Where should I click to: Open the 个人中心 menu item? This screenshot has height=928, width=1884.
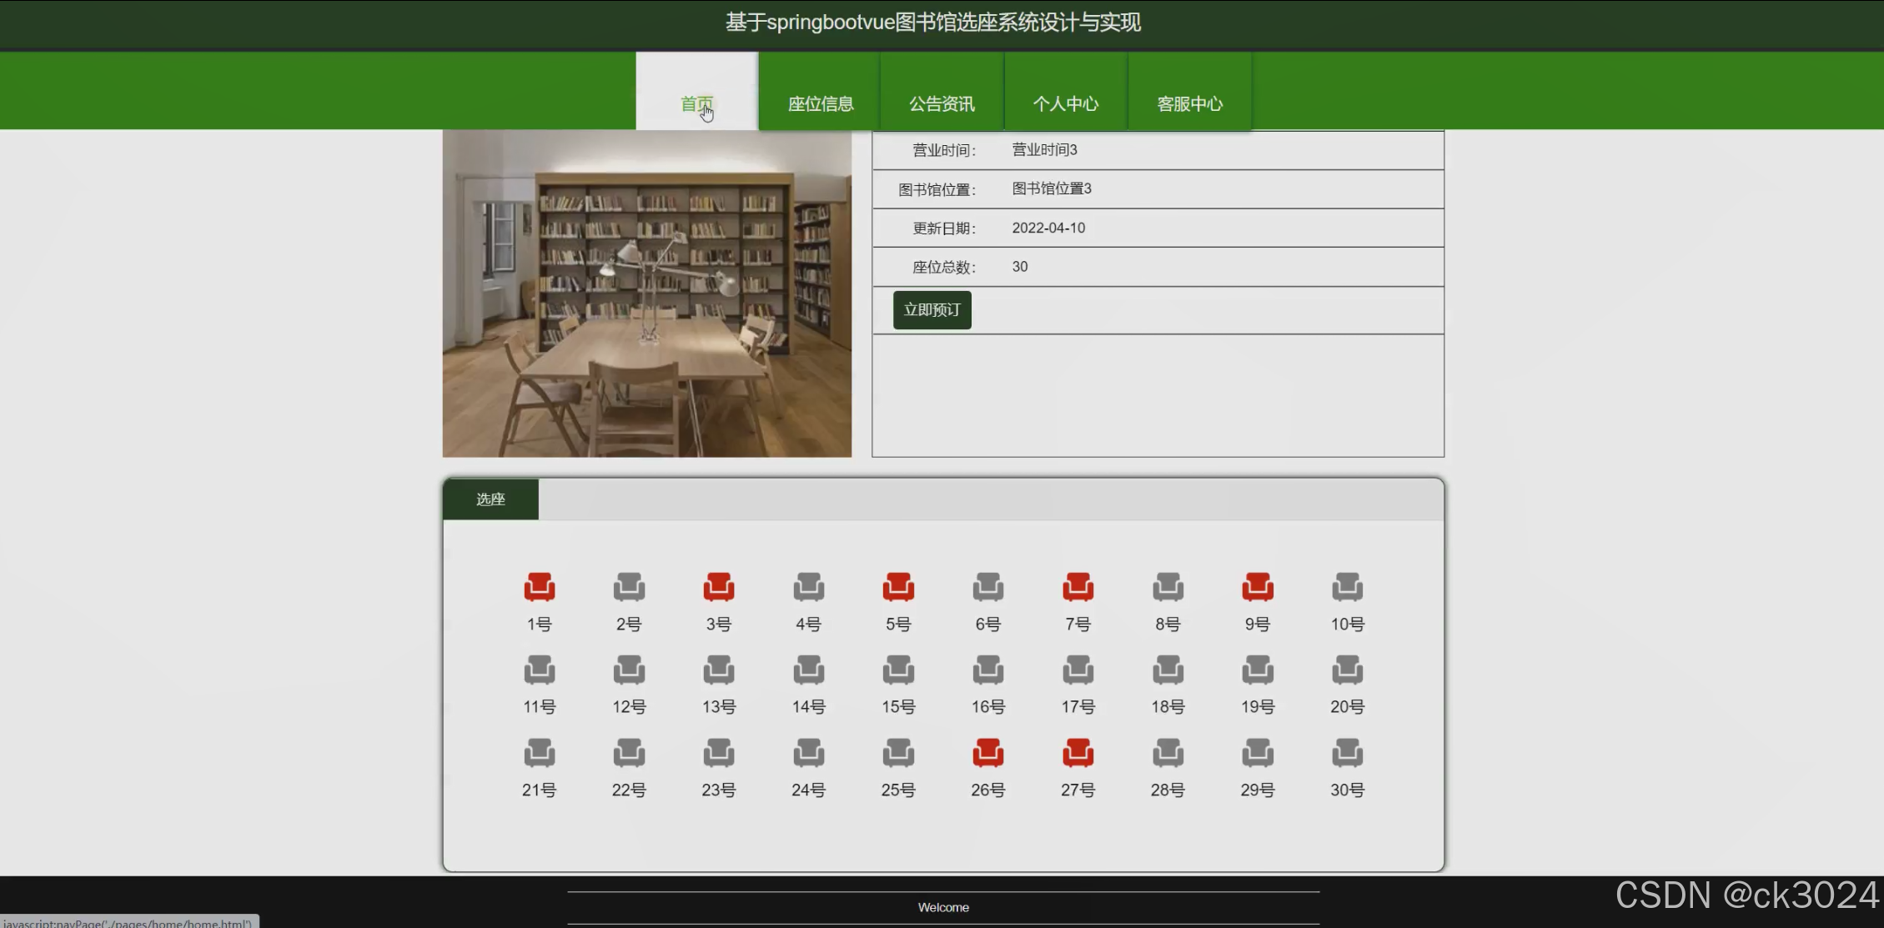(1066, 103)
